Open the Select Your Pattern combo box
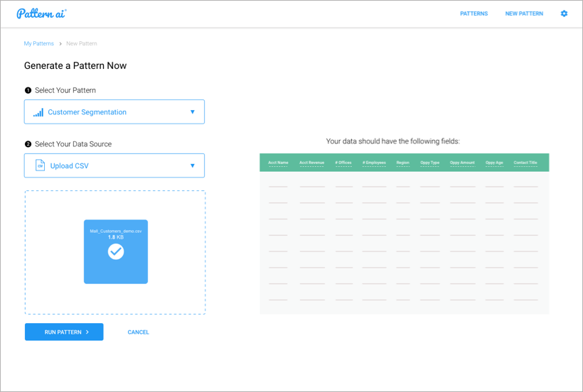The image size is (583, 392). point(114,112)
